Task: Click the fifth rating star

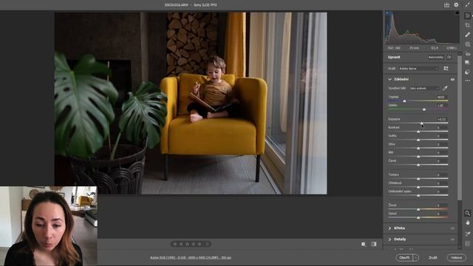Action: (200, 244)
